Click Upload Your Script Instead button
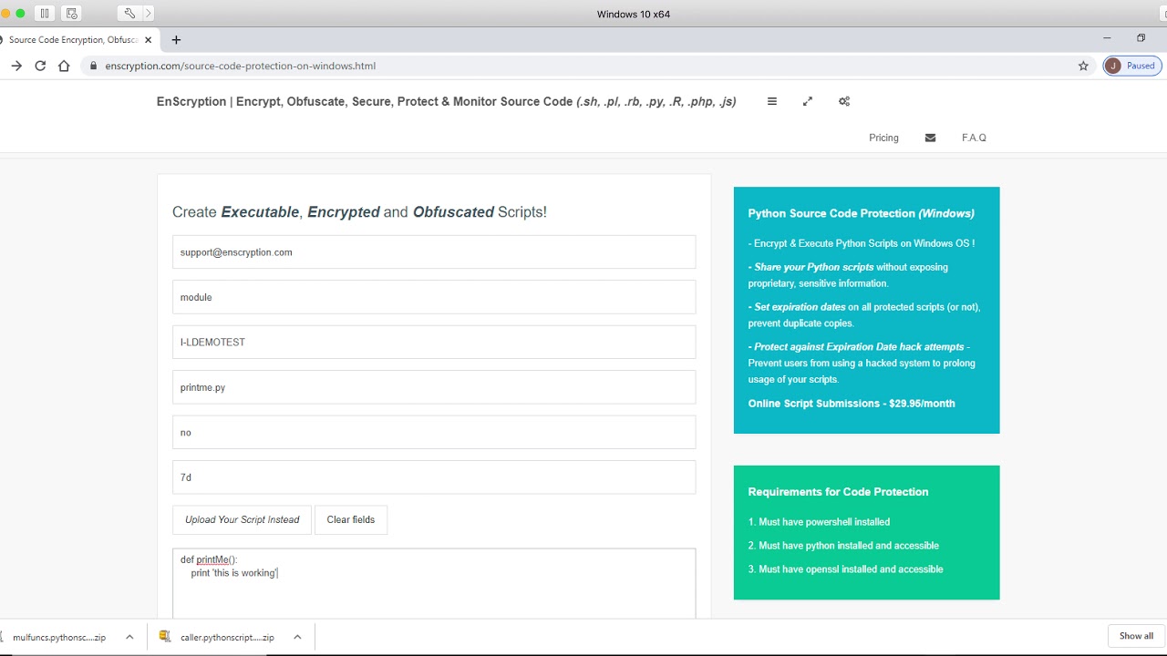Image resolution: width=1167 pixels, height=656 pixels. click(242, 519)
